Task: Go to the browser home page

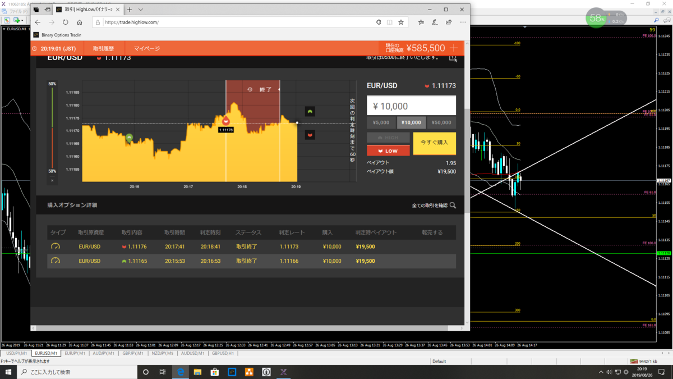Action: coord(80,22)
